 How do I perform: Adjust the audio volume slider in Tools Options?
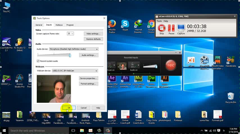click(70, 55)
